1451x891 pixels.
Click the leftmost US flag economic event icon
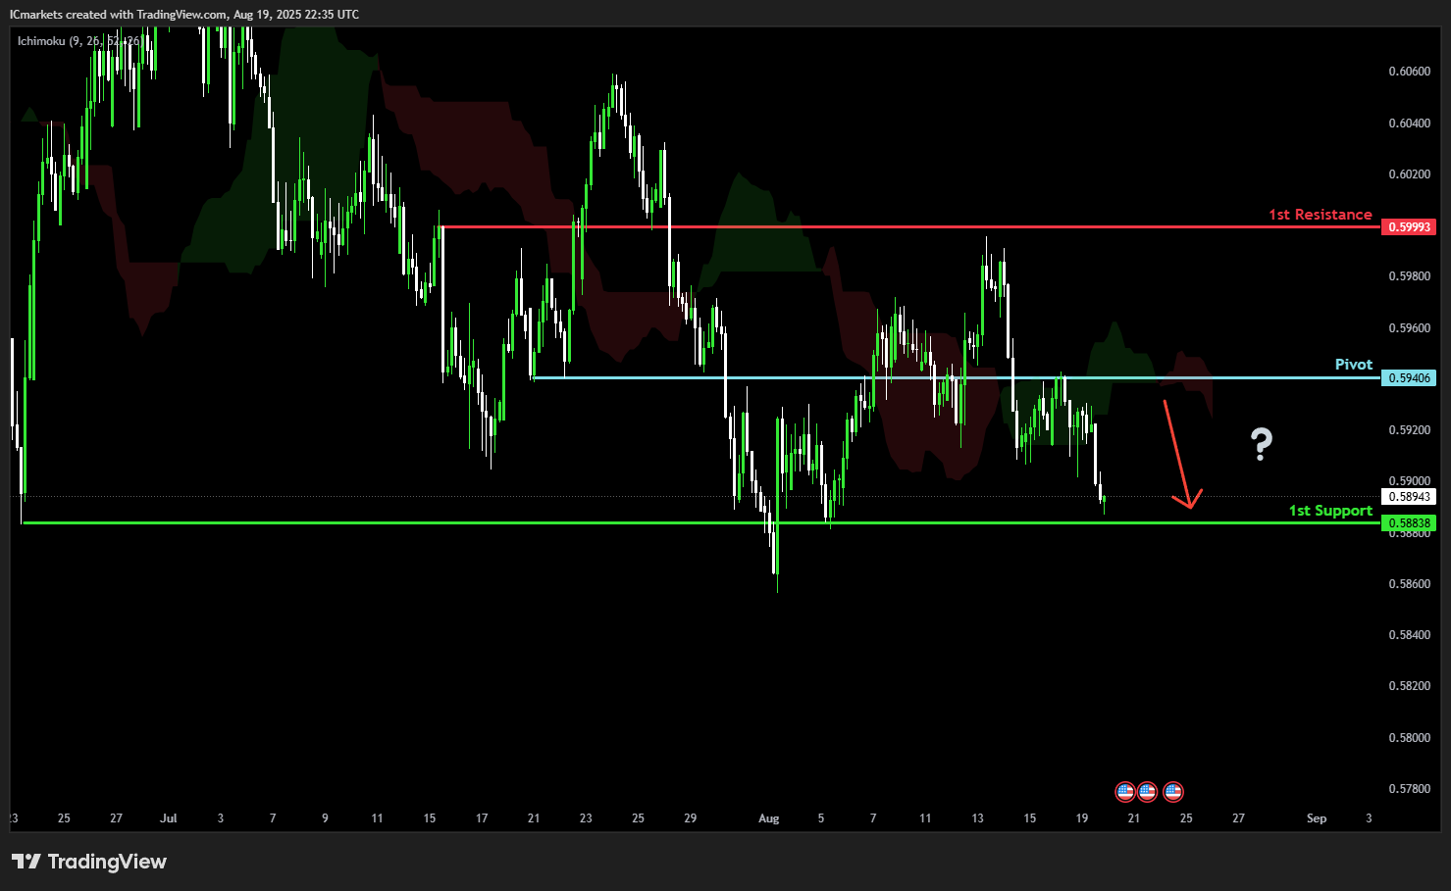tap(1125, 791)
